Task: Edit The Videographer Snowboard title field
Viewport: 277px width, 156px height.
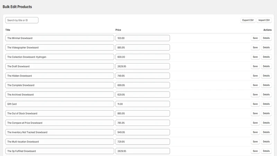Action: click(x=60, y=47)
